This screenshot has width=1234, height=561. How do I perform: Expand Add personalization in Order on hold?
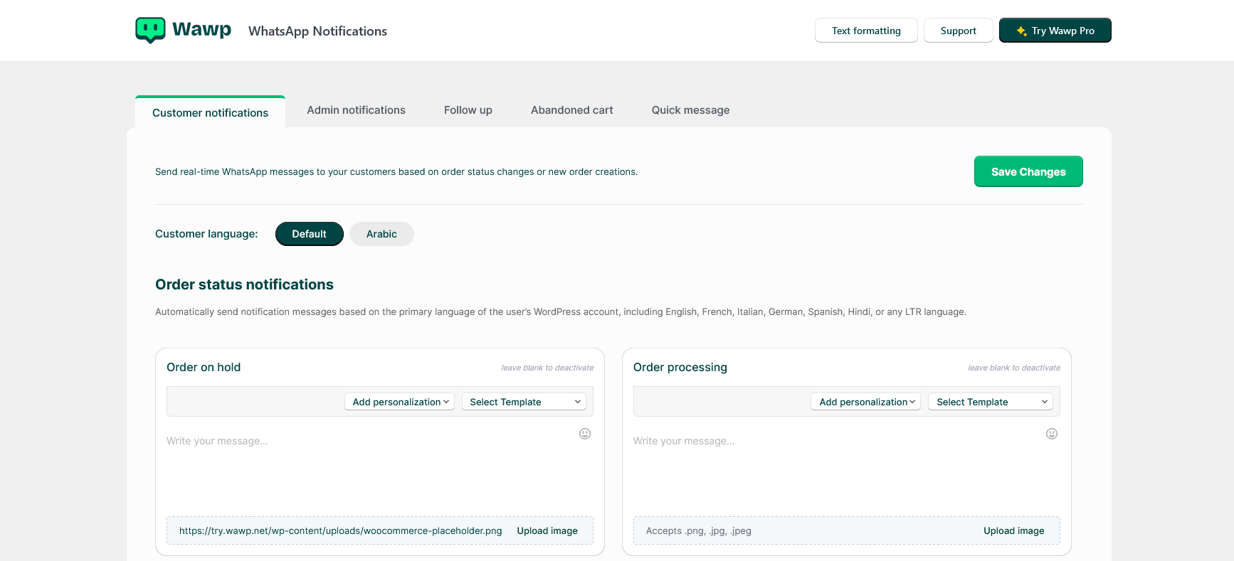tap(400, 402)
